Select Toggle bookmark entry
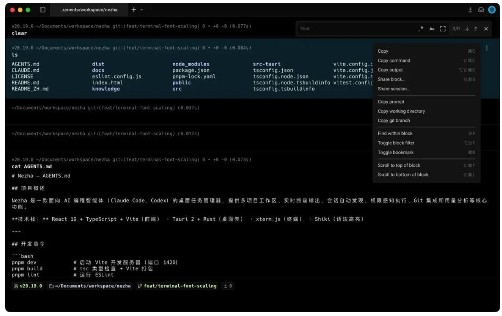The image size is (502, 316). (x=426, y=152)
